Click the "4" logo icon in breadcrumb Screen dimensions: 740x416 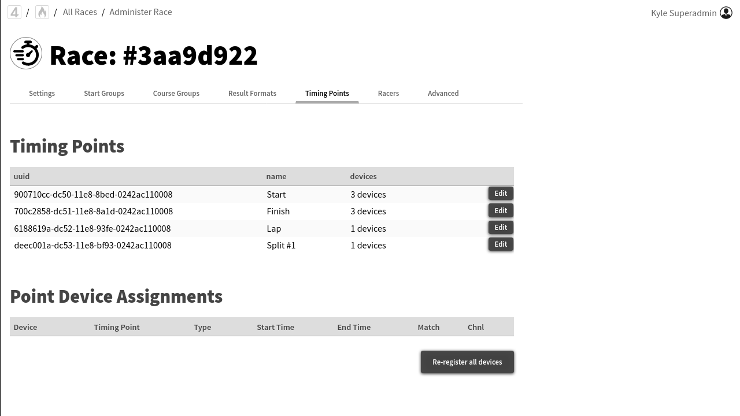pyautogui.click(x=14, y=12)
